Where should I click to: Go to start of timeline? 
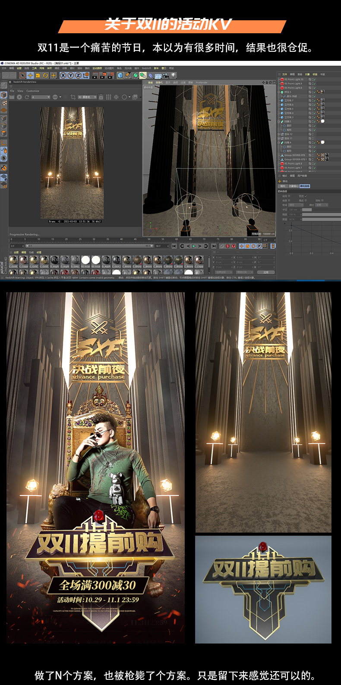pyautogui.click(x=174, y=246)
